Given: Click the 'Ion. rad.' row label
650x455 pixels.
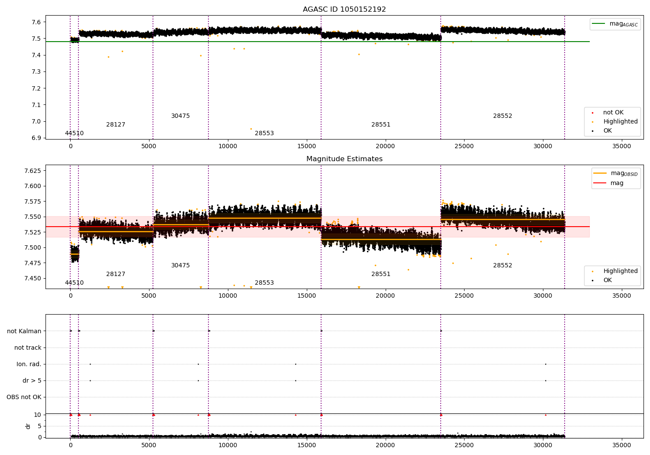Looking at the screenshot, I should [29, 364].
